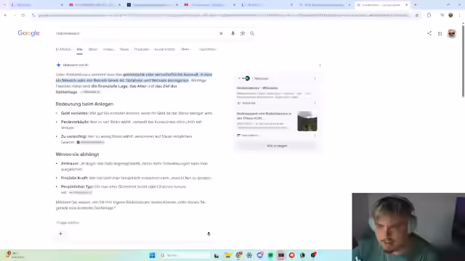
Task: Open three-dot menu of AI overview
Action: pyautogui.click(x=320, y=65)
